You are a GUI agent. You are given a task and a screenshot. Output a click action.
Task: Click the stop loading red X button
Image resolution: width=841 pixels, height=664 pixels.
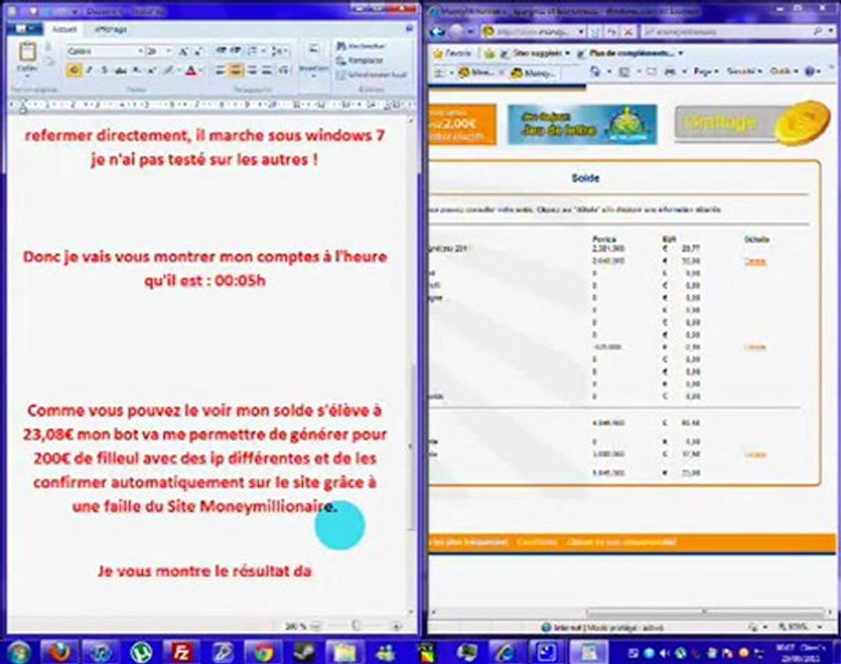point(628,32)
